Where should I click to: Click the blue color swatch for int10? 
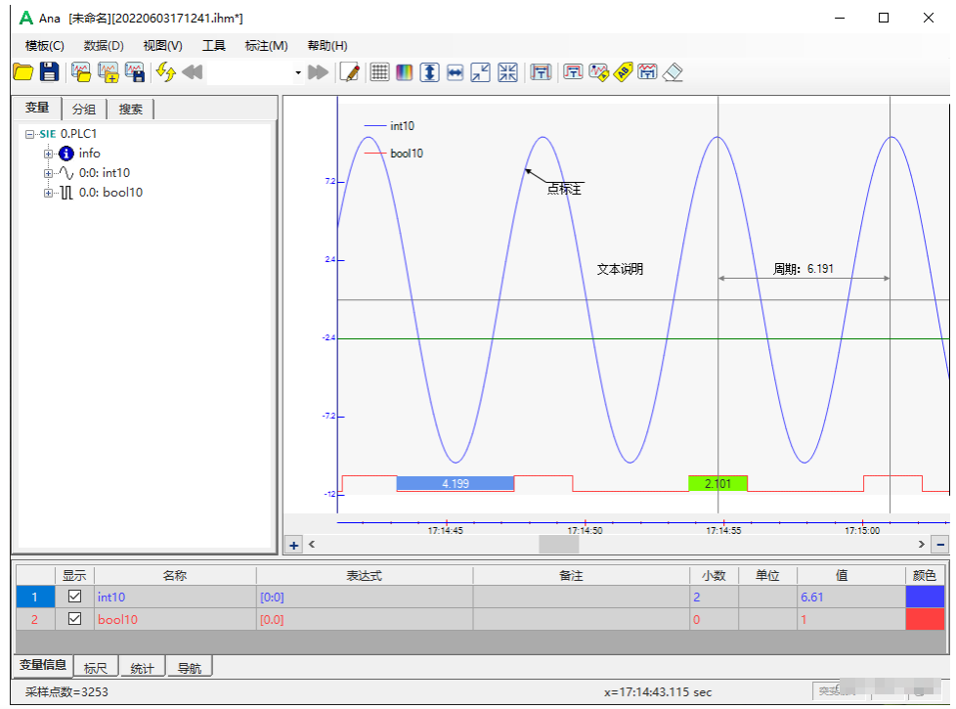pos(926,597)
